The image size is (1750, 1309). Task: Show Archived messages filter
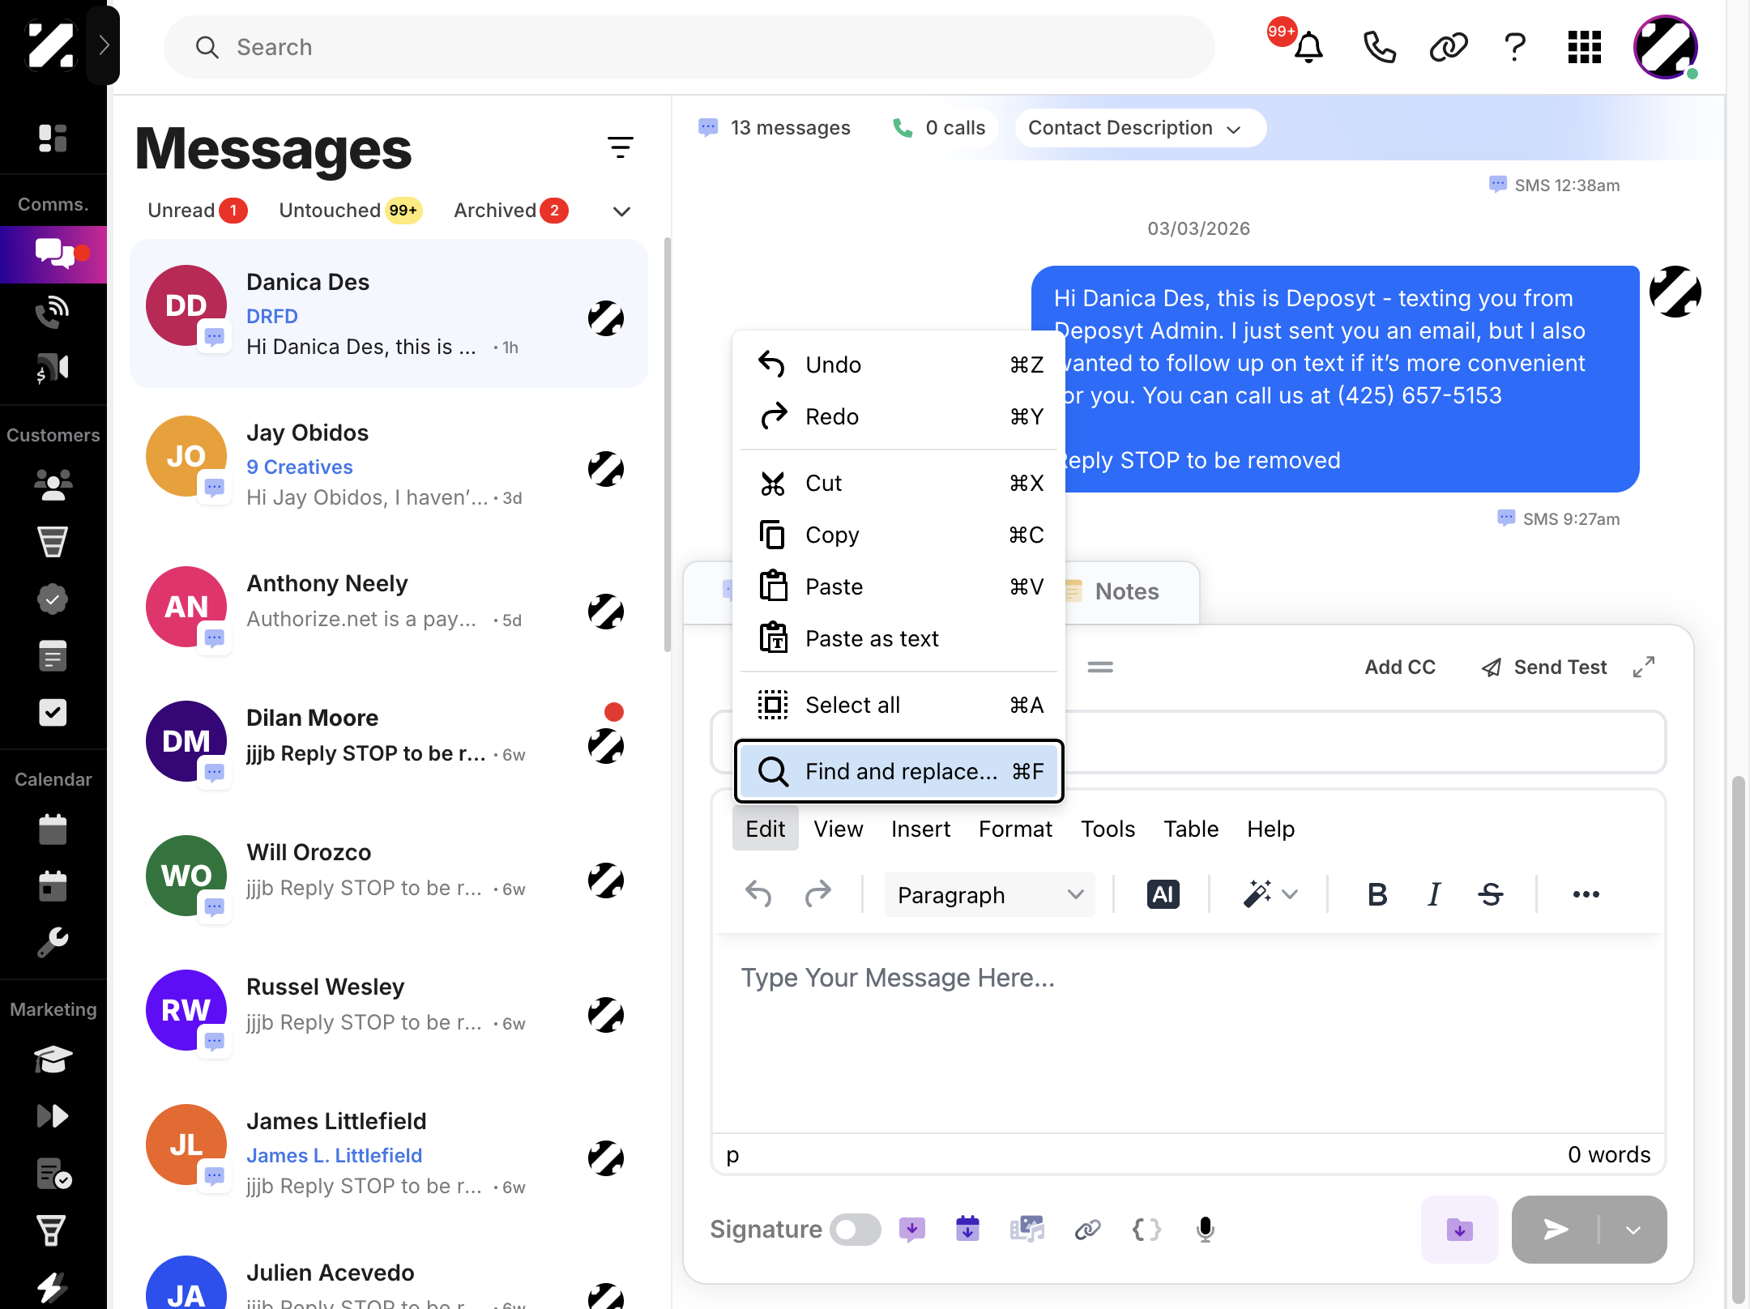pos(510,211)
